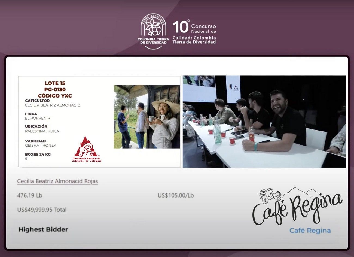354x257 pixels.
Task: Click the 'LOTE 15' heading
Action: 55,83
